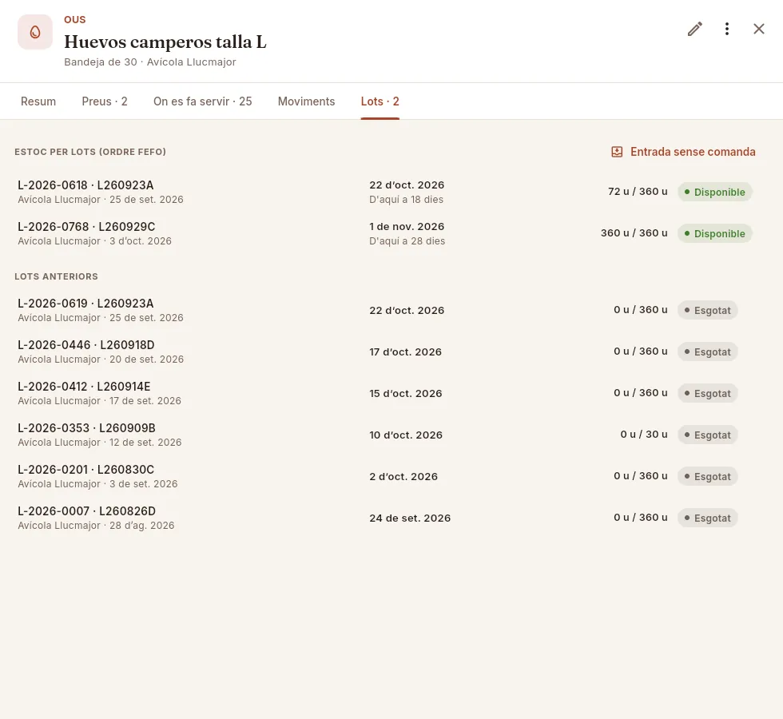
Task: Click the D'aqui a 18 dies text
Action: (x=407, y=200)
